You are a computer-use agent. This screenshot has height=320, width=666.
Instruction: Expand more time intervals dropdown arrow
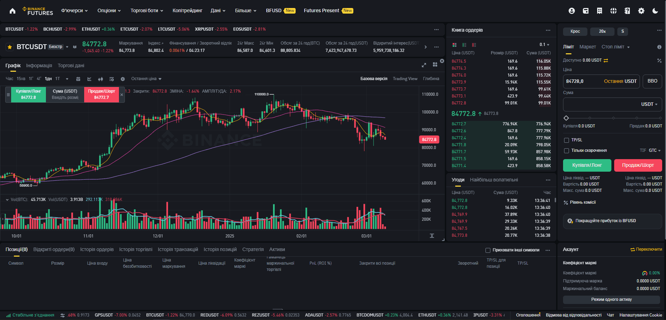click(67, 79)
